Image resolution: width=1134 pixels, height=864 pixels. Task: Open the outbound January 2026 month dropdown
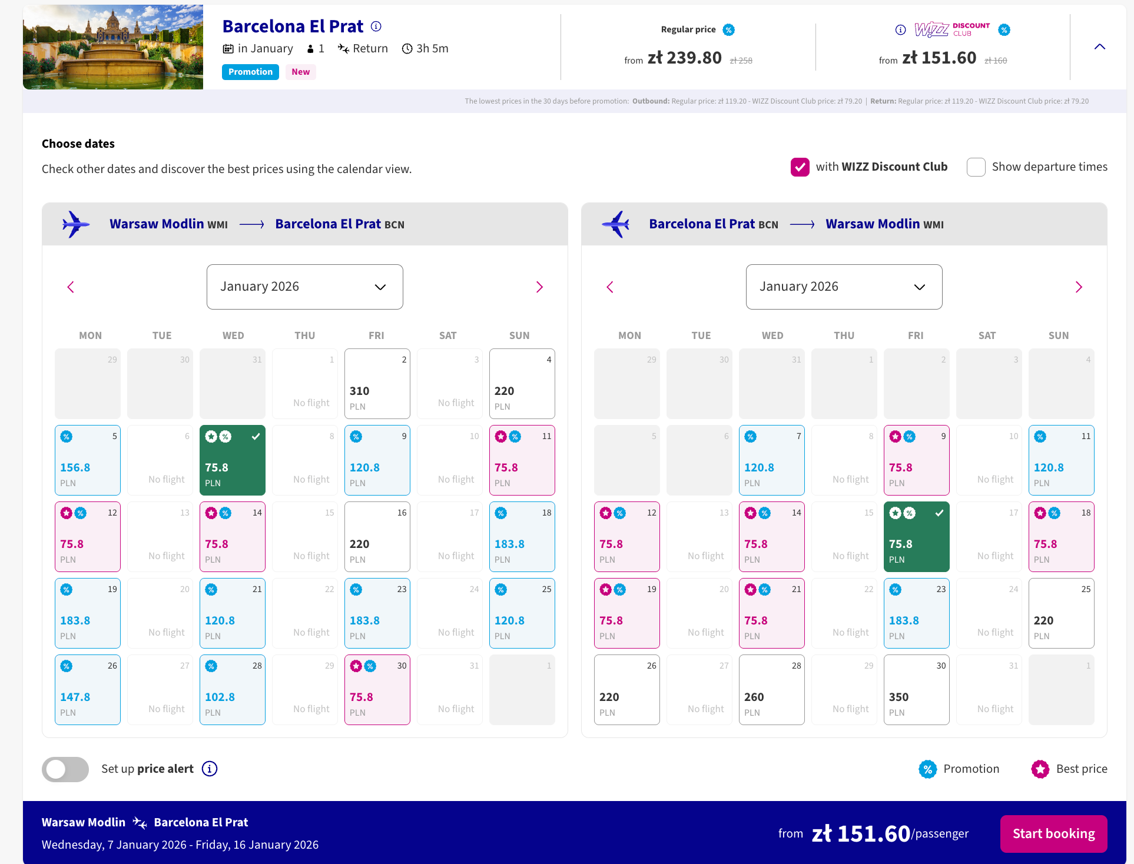304,287
